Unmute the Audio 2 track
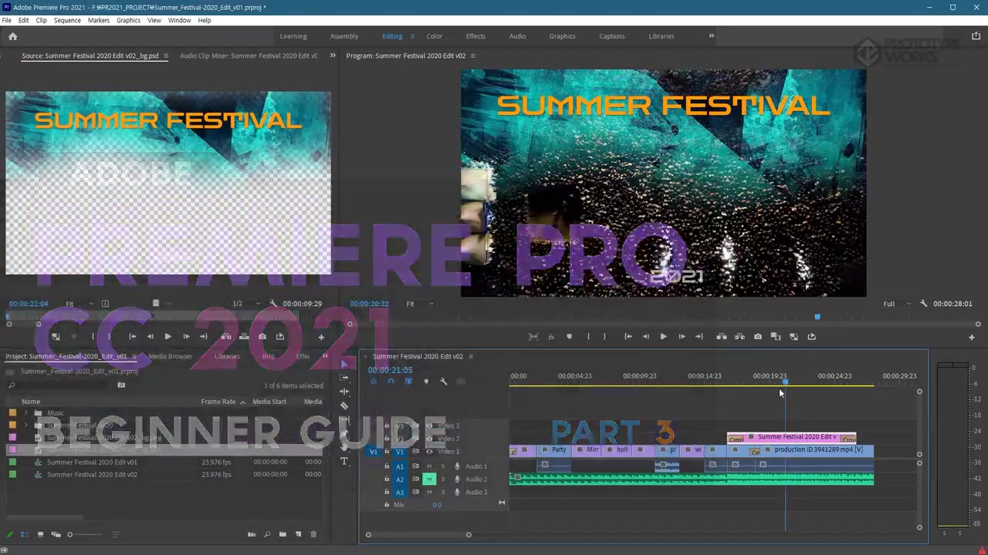Viewport: 988px width, 555px height. (429, 479)
